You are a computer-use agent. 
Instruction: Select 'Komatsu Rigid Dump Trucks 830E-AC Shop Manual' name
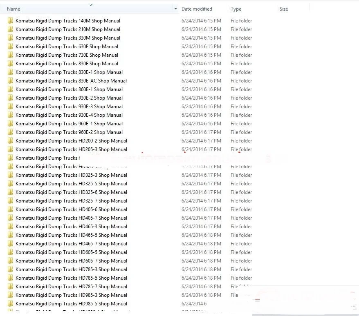coord(71,81)
